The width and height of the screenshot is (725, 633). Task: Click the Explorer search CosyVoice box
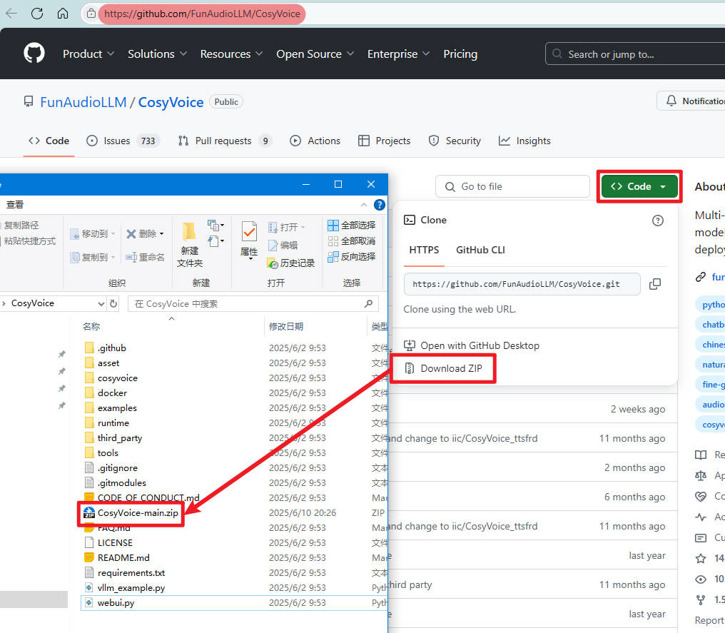pyautogui.click(x=253, y=304)
